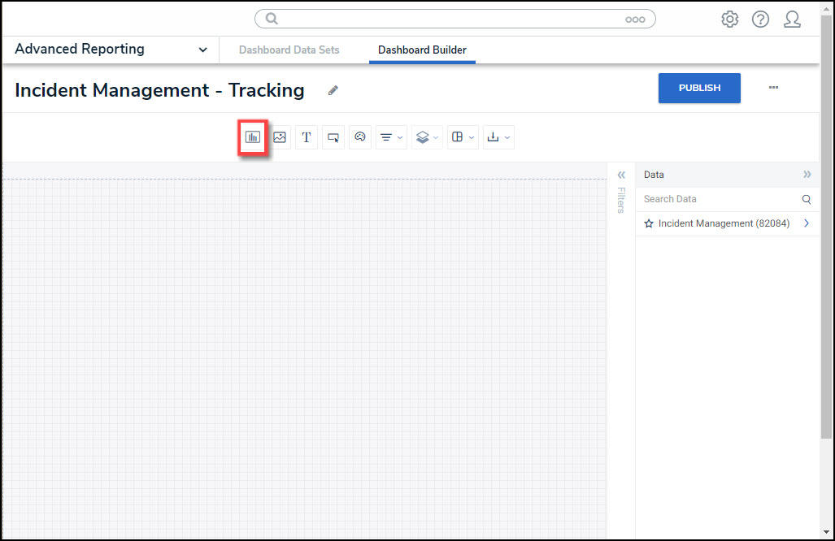Choose the Text tool icon
This screenshot has height=541, width=835.
point(307,137)
